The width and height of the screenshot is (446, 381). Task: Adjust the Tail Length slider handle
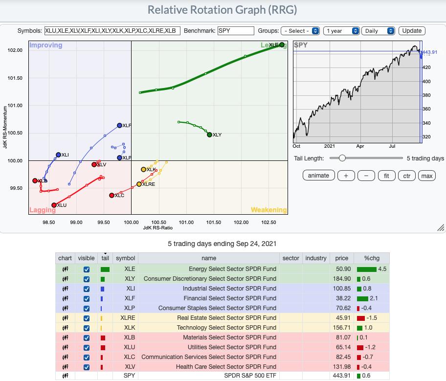pos(342,158)
